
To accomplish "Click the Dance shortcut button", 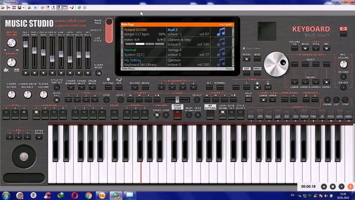I will click(x=305, y=116).
